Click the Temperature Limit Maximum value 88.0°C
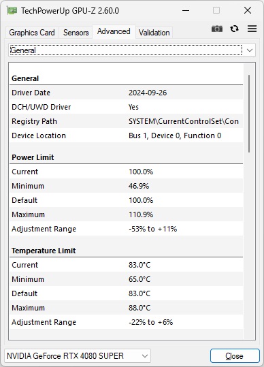The image size is (264, 367). point(139,308)
